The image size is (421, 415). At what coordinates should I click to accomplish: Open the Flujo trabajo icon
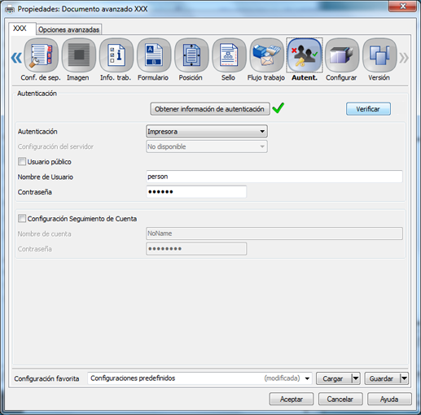[x=266, y=55]
